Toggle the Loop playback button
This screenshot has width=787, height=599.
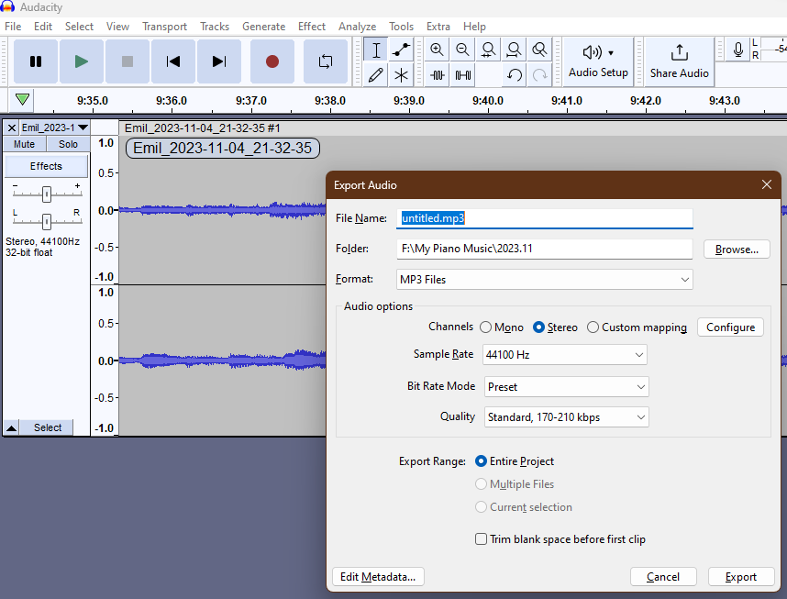tap(326, 61)
